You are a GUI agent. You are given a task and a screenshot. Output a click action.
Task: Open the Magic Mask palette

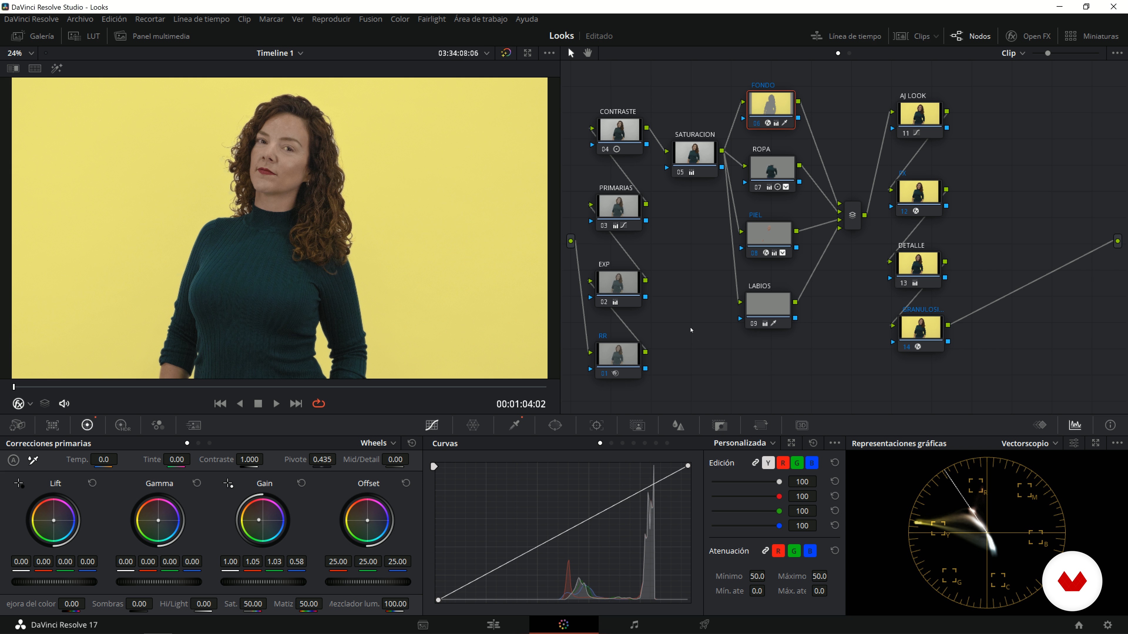coord(637,425)
